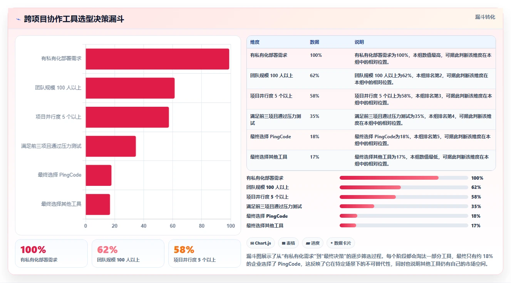Click the 团队规模 100 人以上 chart bar
The width and height of the screenshot is (511, 283).
coord(130,88)
